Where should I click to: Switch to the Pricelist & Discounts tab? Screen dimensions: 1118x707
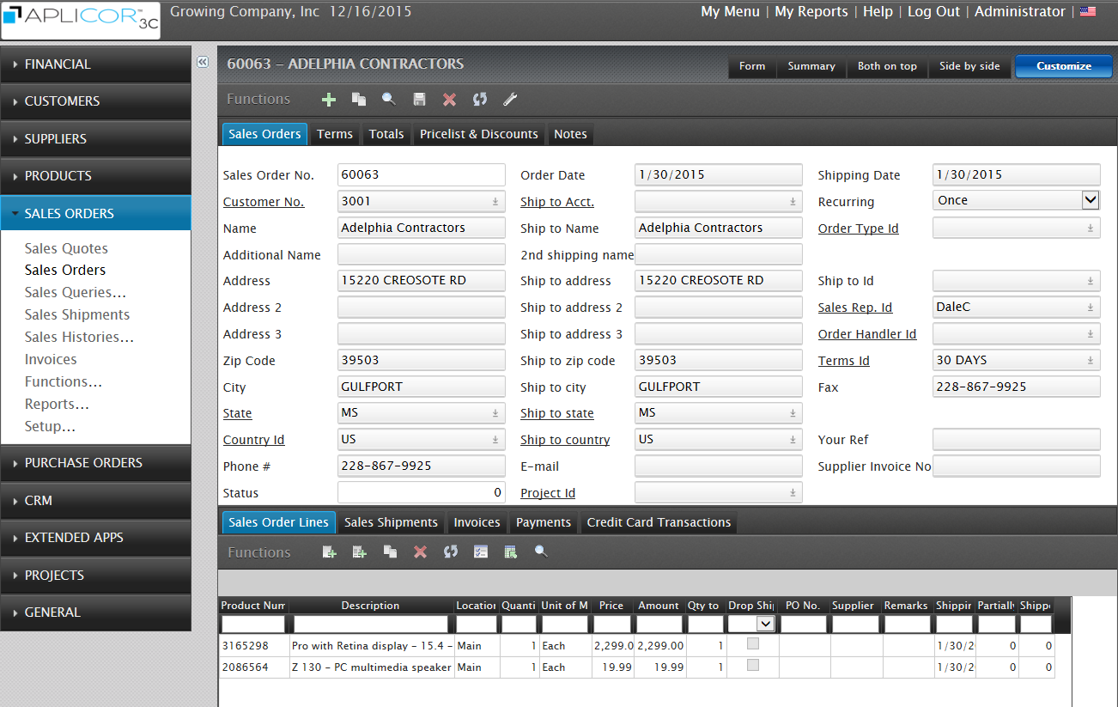478,134
